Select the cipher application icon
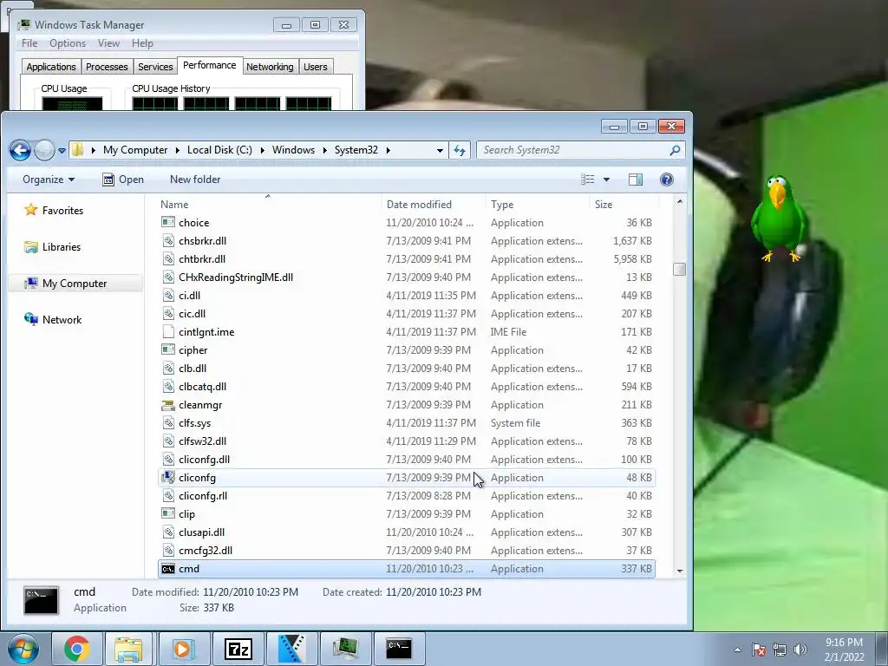 (168, 350)
